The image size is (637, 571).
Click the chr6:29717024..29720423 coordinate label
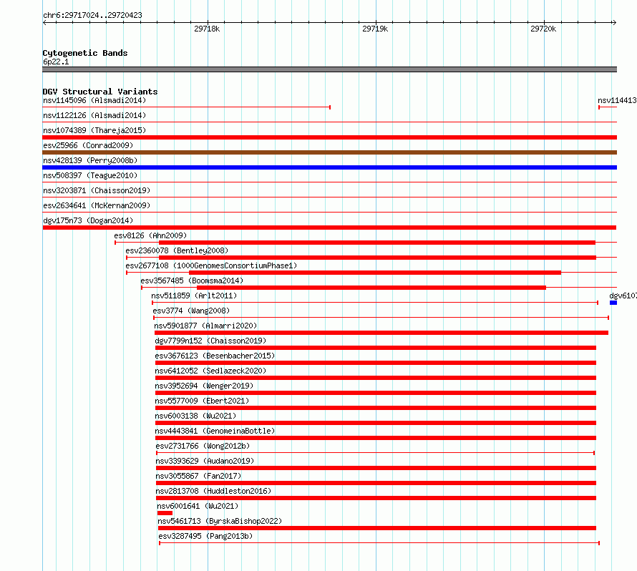point(92,15)
